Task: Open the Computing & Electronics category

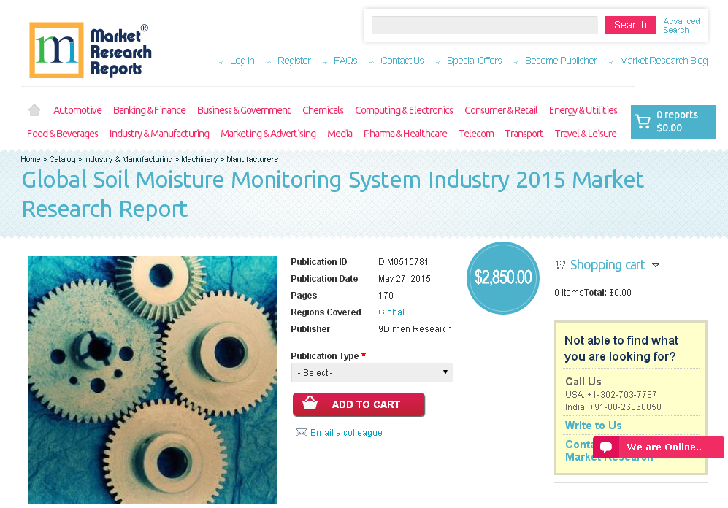Action: click(x=404, y=109)
